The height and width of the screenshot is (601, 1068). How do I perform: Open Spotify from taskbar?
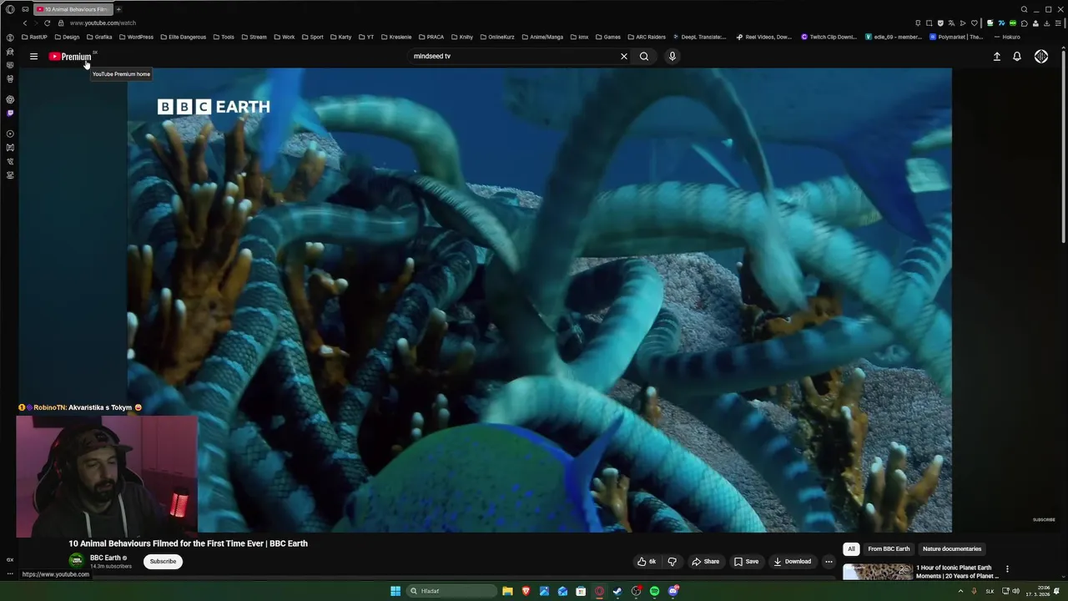(x=654, y=591)
